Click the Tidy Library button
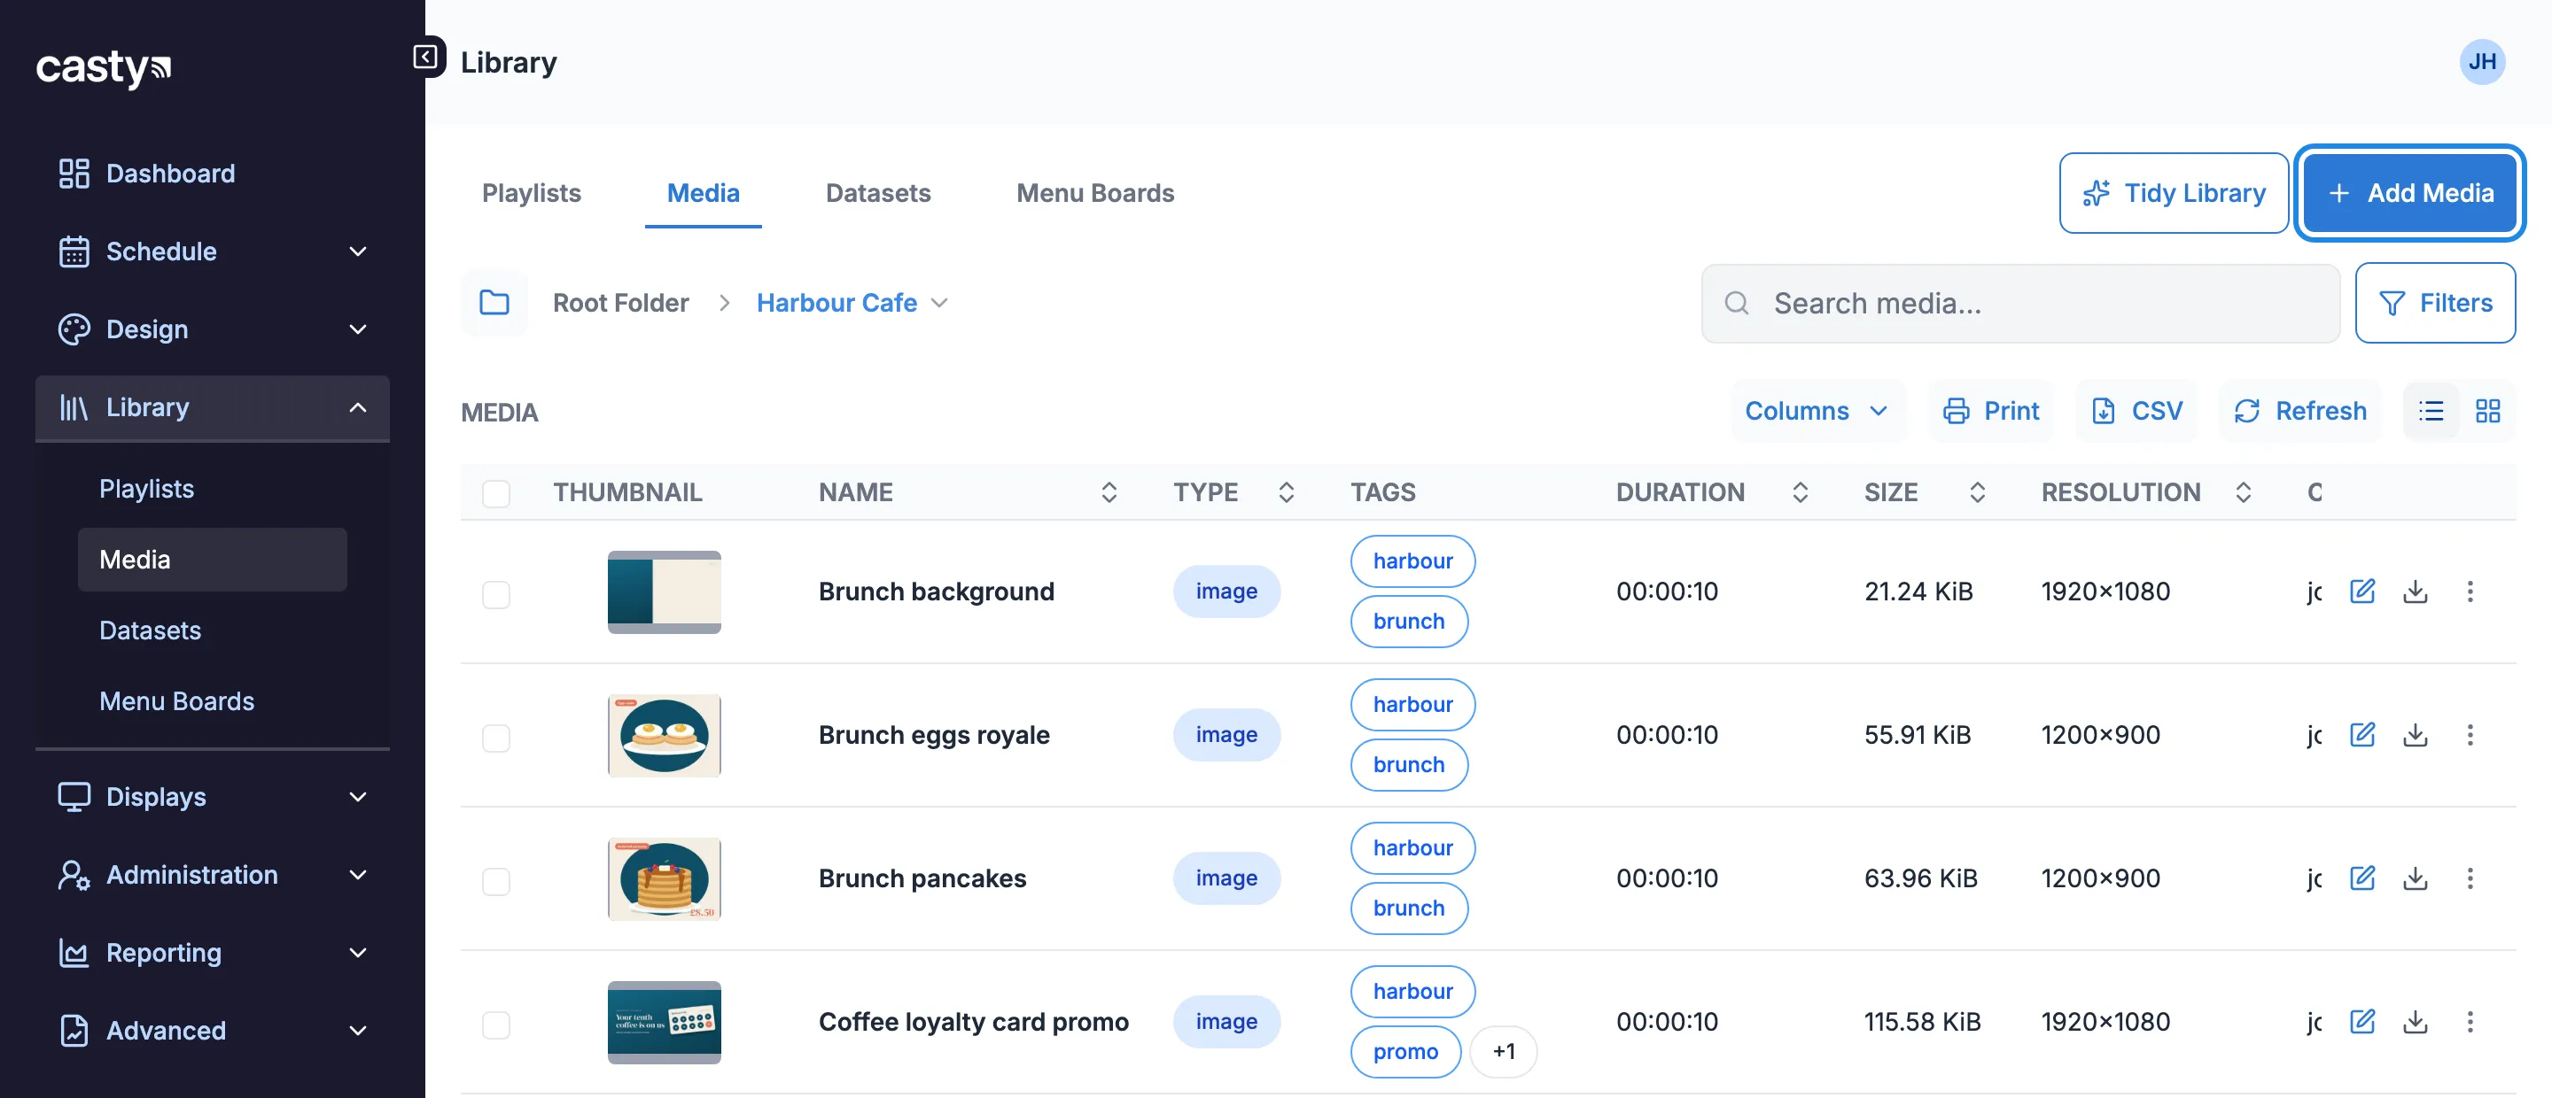 click(x=2174, y=193)
